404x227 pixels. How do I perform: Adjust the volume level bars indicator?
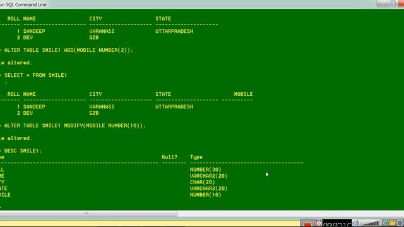coord(371,223)
